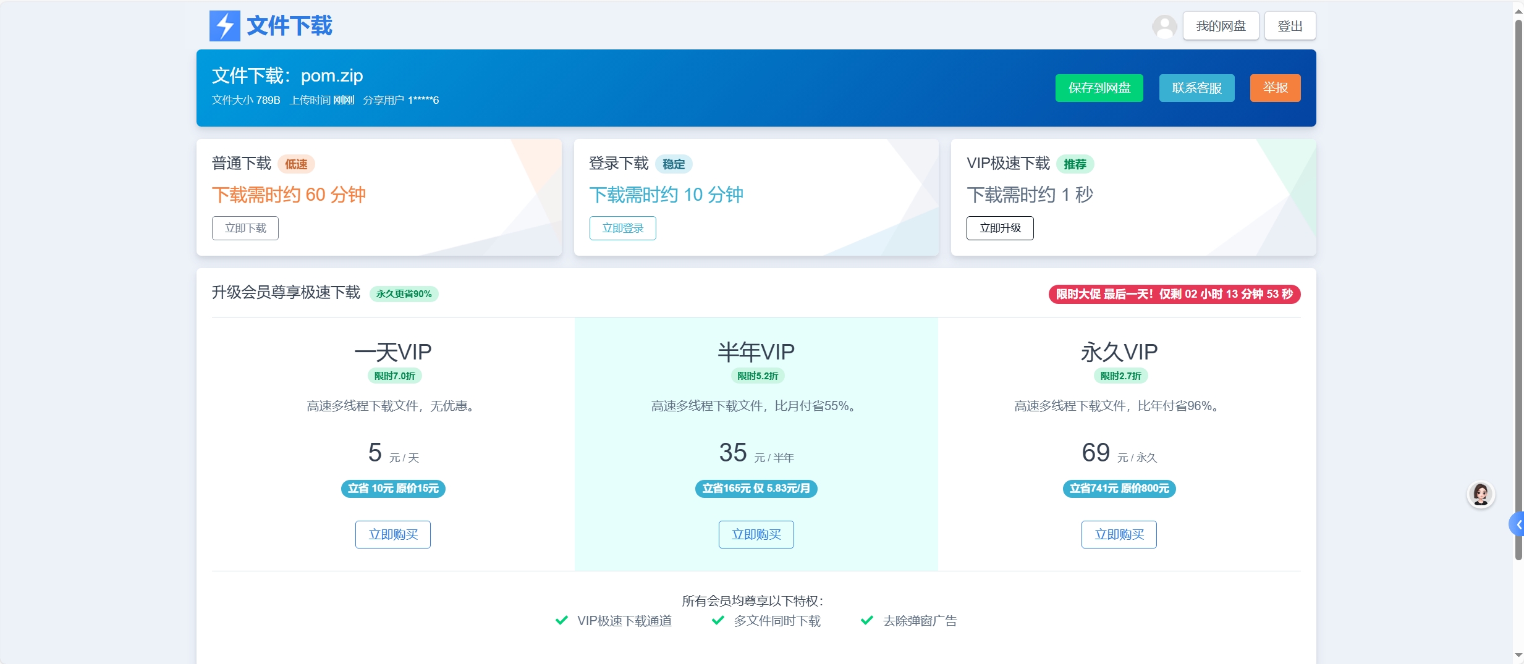
Task: Contact support via 联系客服 button
Action: [1196, 88]
